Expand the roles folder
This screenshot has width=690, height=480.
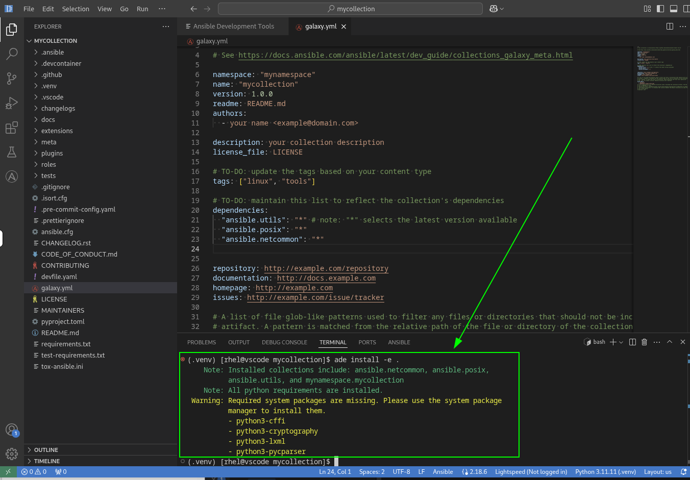tap(48, 164)
